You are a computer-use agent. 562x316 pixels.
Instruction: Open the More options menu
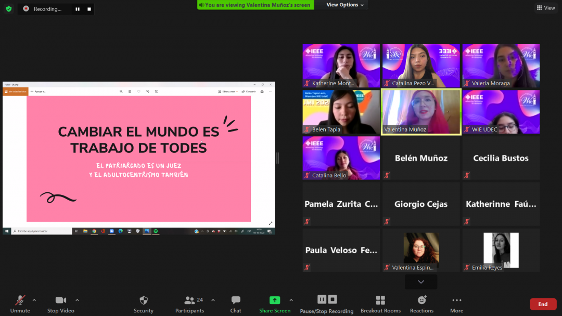coord(456,304)
